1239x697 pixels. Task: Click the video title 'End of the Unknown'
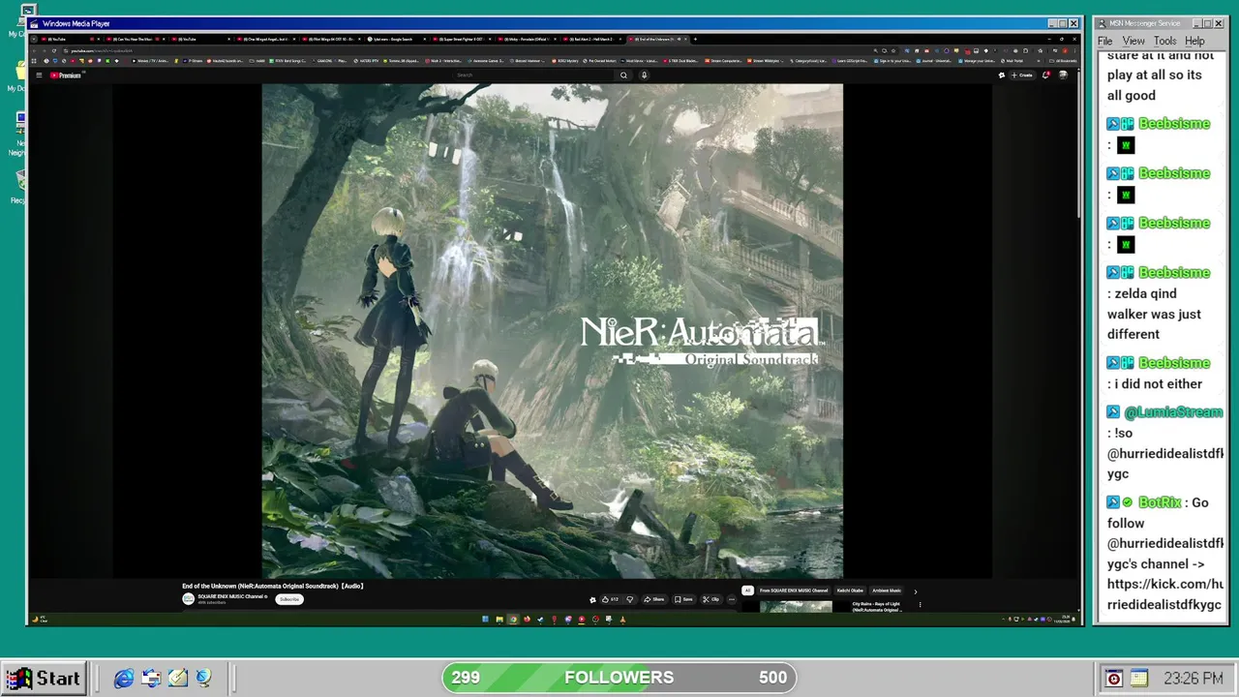[x=272, y=586]
